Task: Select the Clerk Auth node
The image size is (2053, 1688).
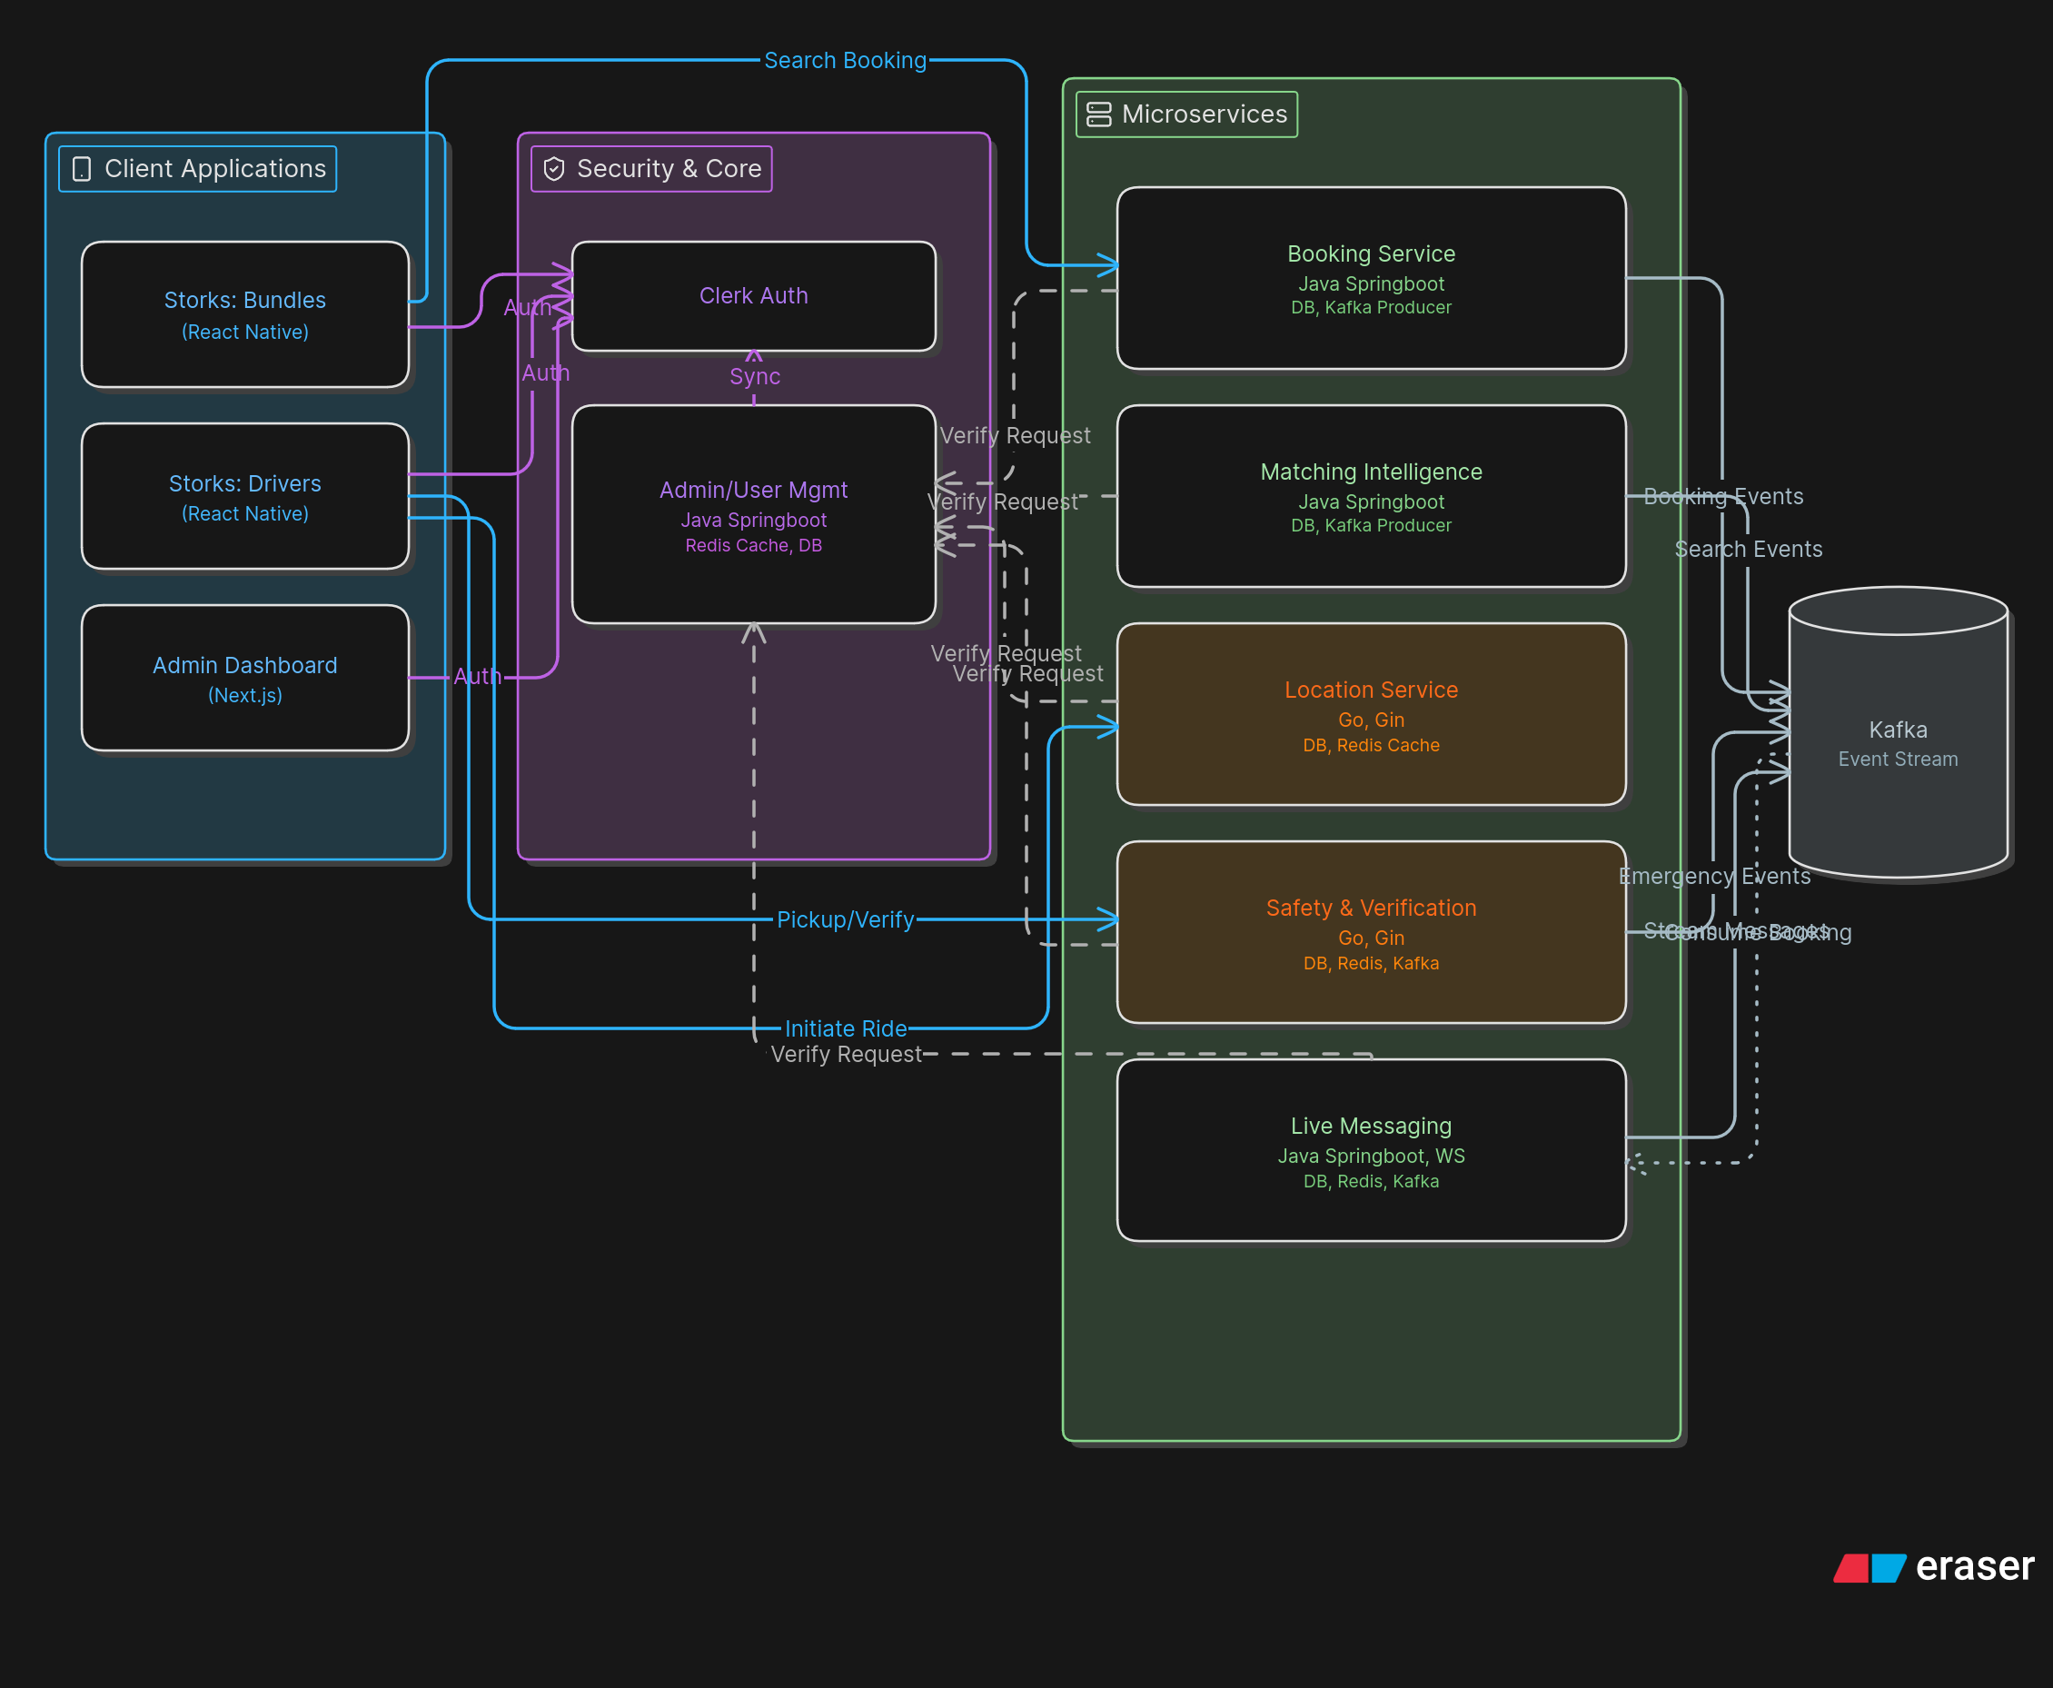Action: tap(754, 296)
